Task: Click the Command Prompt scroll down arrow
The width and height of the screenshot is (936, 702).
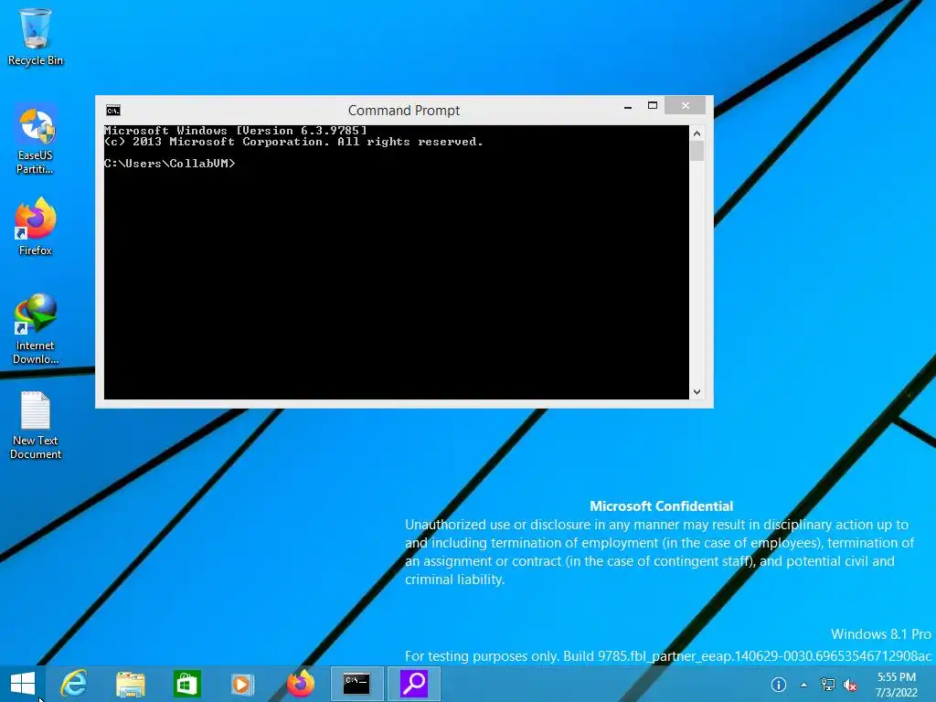Action: pyautogui.click(x=697, y=392)
